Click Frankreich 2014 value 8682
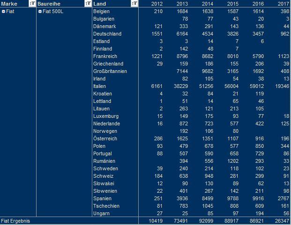 pyautogui.click(x=208, y=56)
